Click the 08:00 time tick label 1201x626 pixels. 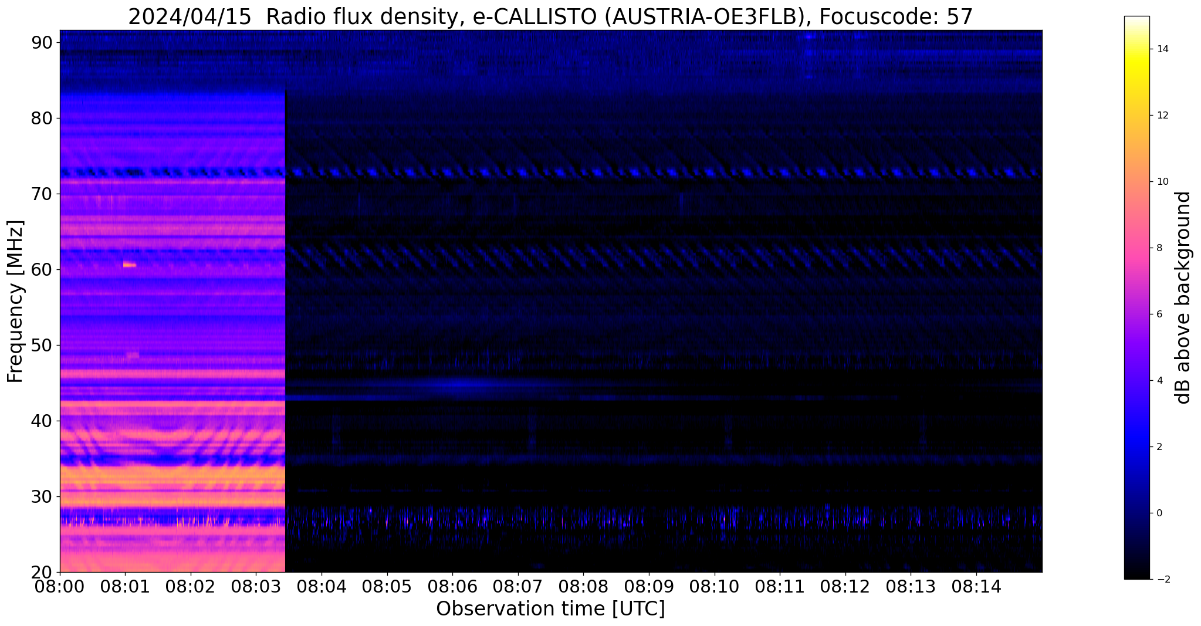(x=60, y=586)
